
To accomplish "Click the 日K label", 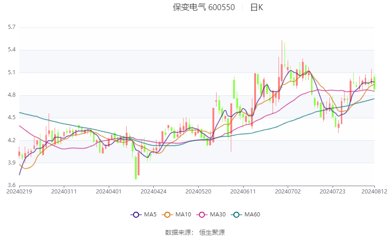I will pyautogui.click(x=256, y=7).
